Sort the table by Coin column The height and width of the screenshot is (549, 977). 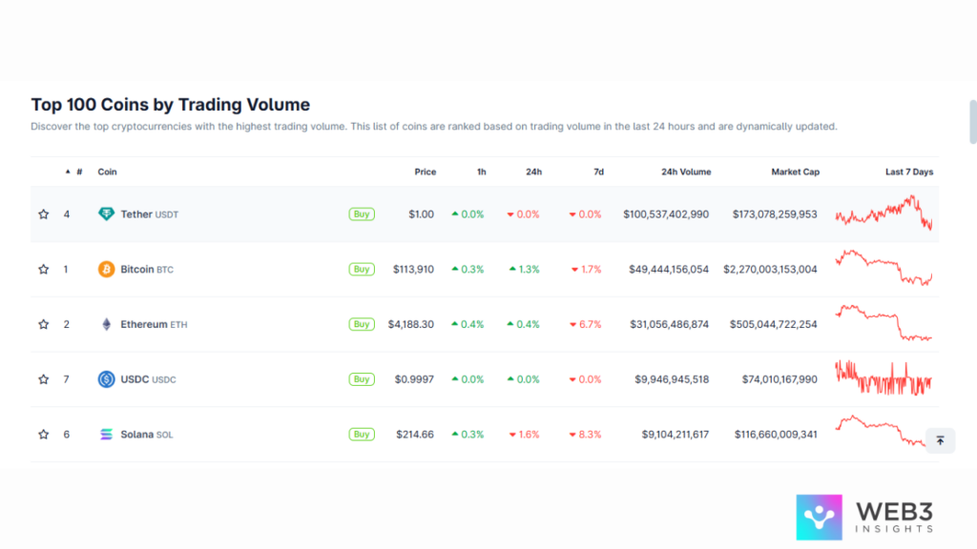[107, 172]
